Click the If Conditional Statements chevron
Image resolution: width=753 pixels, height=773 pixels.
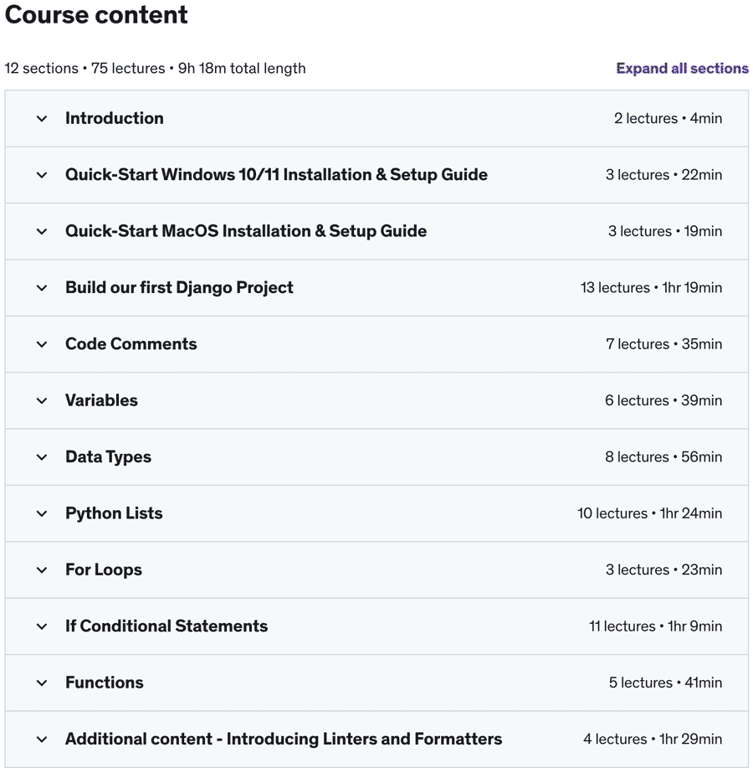click(x=42, y=626)
